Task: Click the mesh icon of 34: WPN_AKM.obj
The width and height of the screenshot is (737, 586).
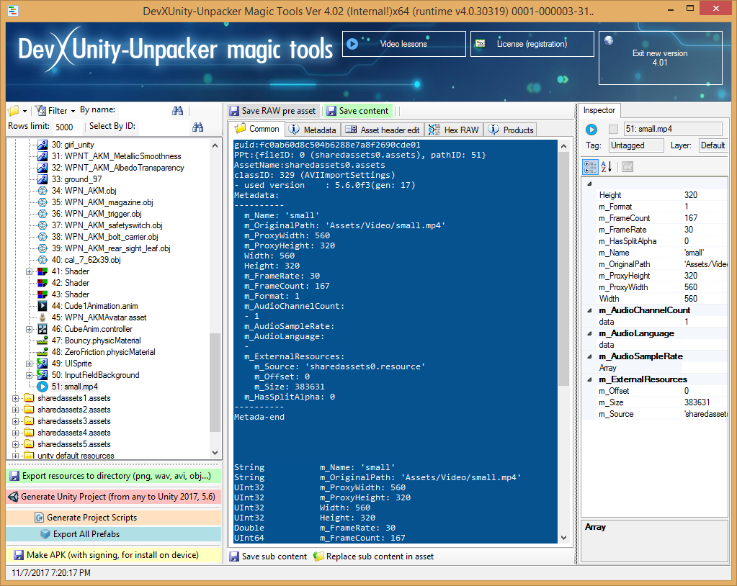Action: tap(43, 191)
